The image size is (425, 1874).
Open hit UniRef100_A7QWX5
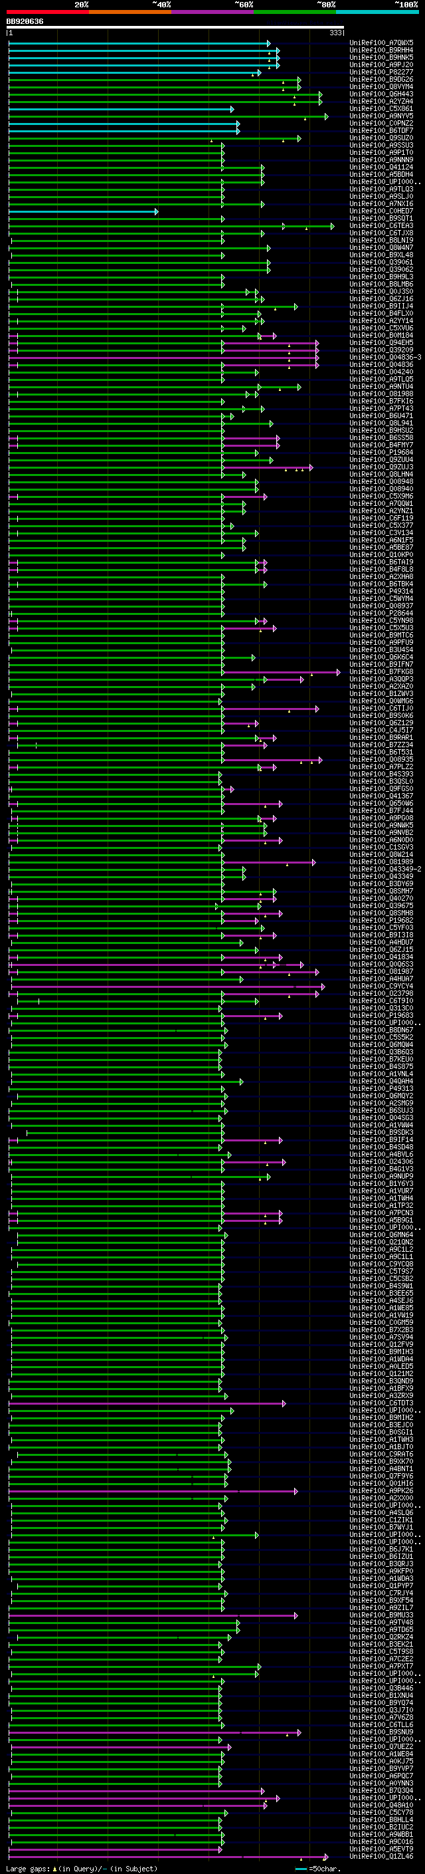pos(381,43)
